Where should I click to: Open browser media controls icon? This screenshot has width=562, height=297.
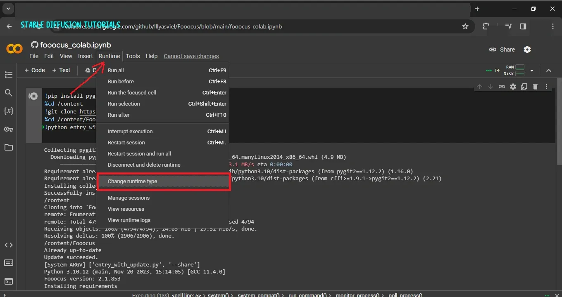point(508,26)
